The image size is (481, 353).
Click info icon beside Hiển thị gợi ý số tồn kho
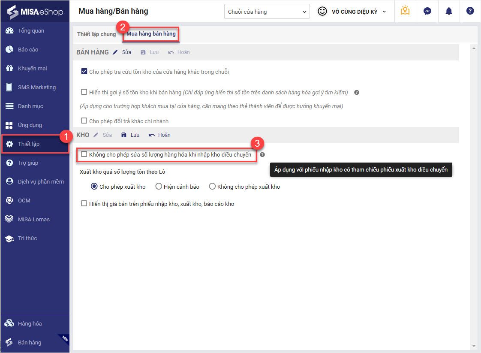[x=356, y=92]
